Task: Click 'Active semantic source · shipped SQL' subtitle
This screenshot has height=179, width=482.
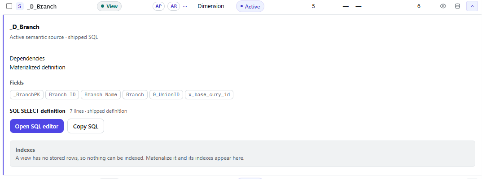Action: [x=54, y=37]
